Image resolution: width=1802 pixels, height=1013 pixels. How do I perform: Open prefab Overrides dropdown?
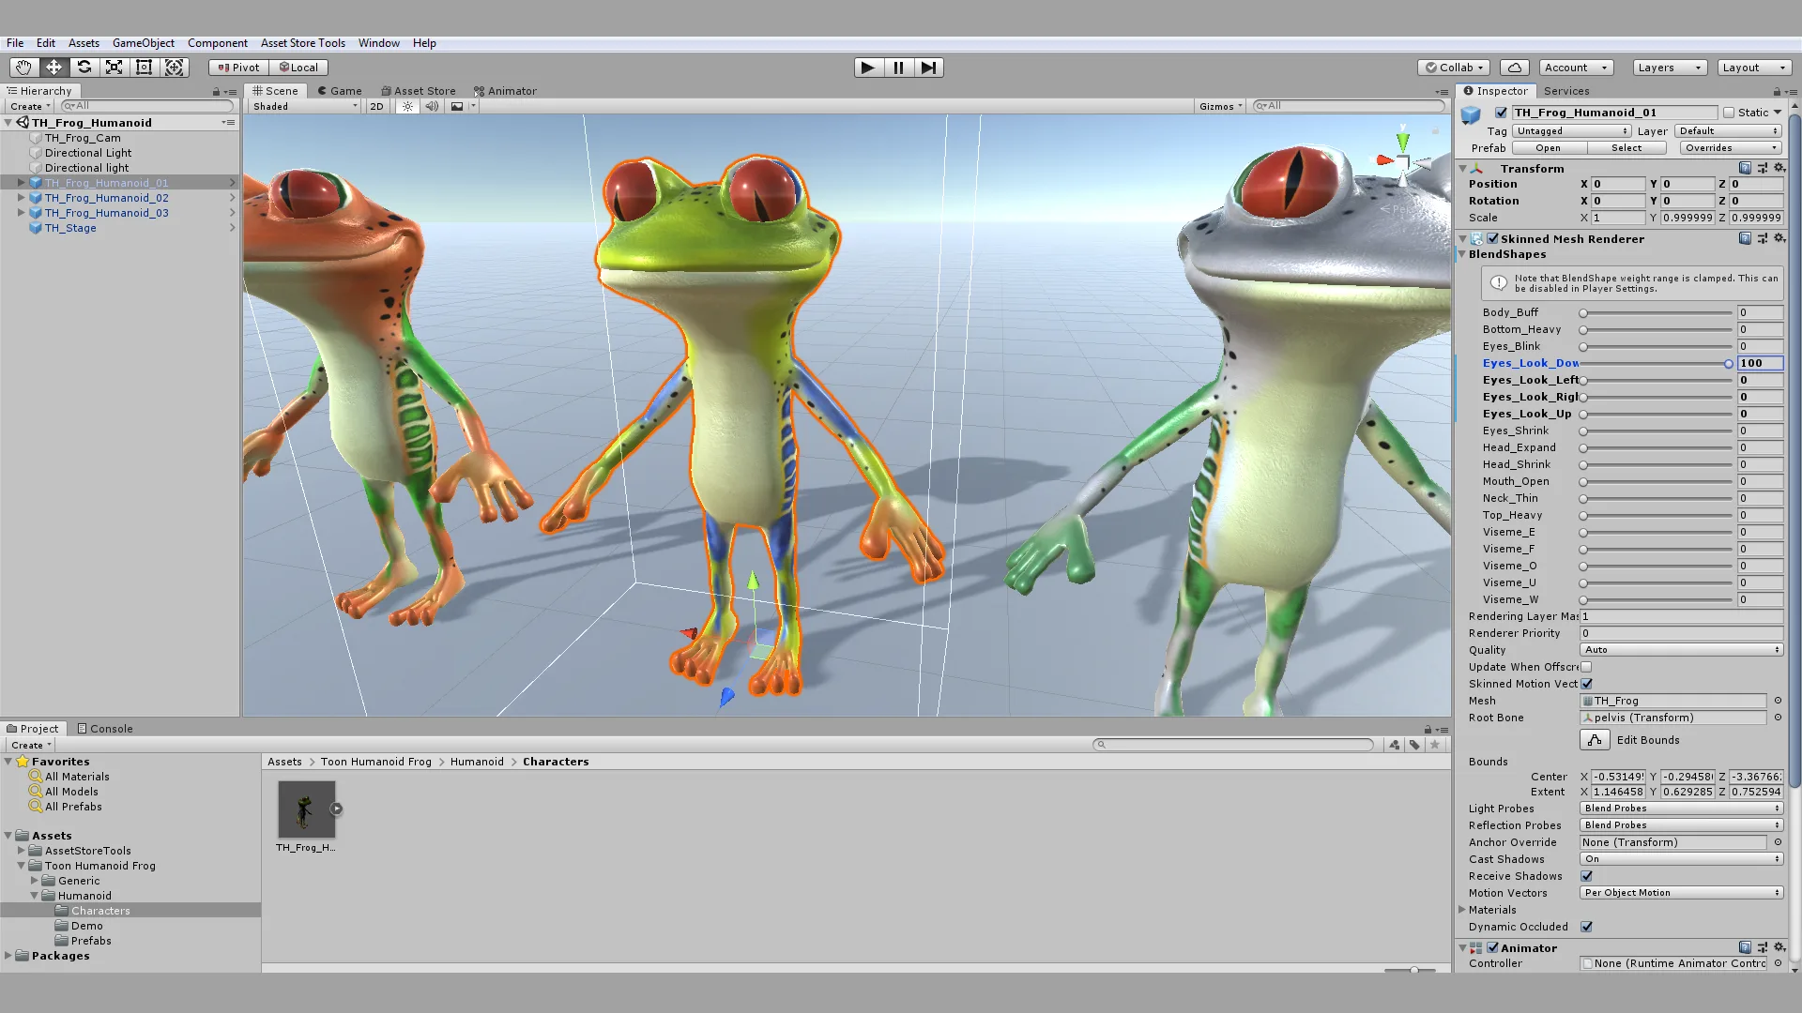tap(1730, 148)
